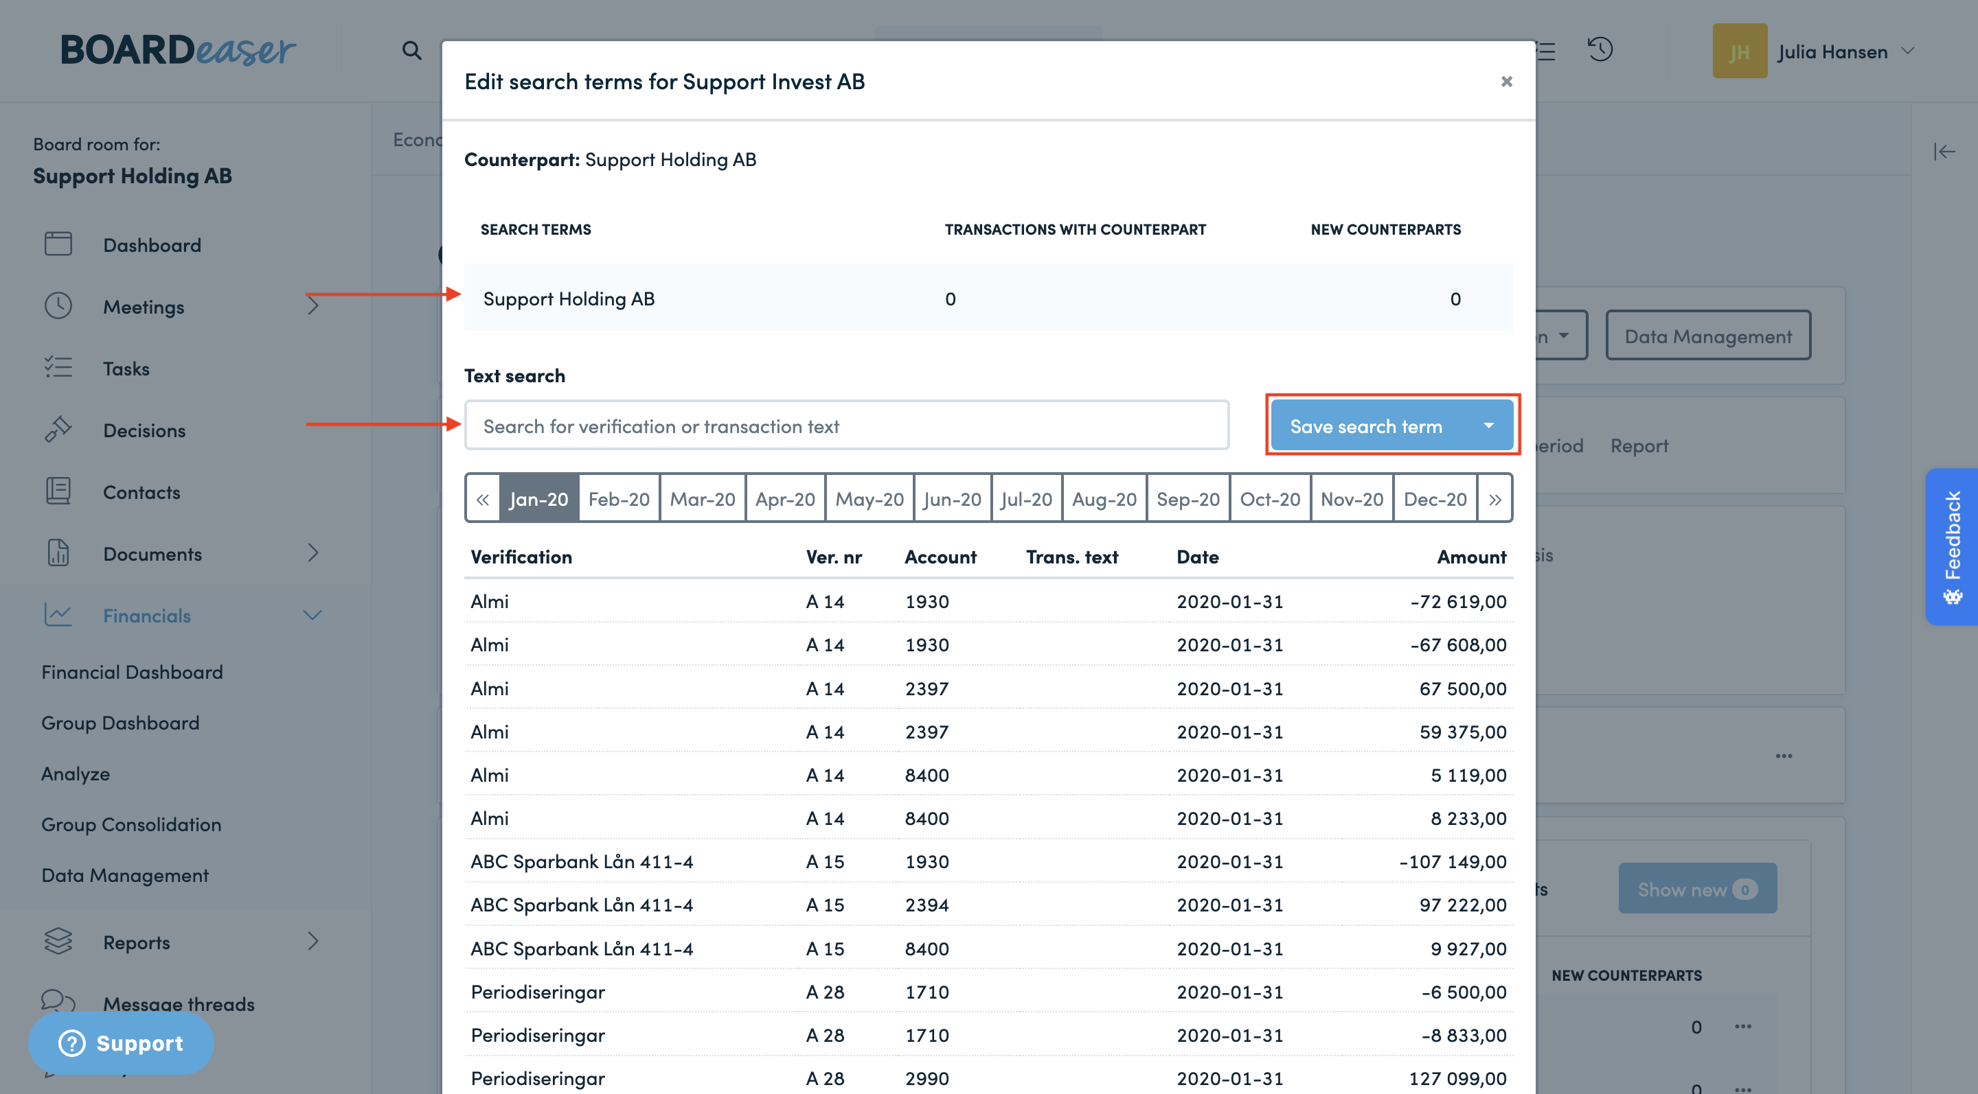Click the Reports layers icon

coord(58,942)
